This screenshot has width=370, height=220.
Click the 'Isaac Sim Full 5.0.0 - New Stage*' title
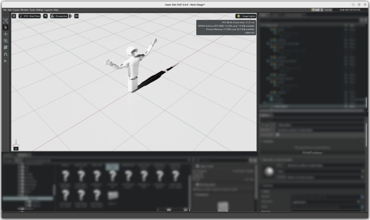pos(185,4)
